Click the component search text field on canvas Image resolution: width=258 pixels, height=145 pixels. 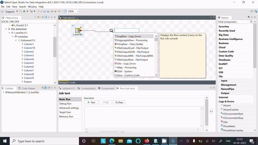pos(127,31)
